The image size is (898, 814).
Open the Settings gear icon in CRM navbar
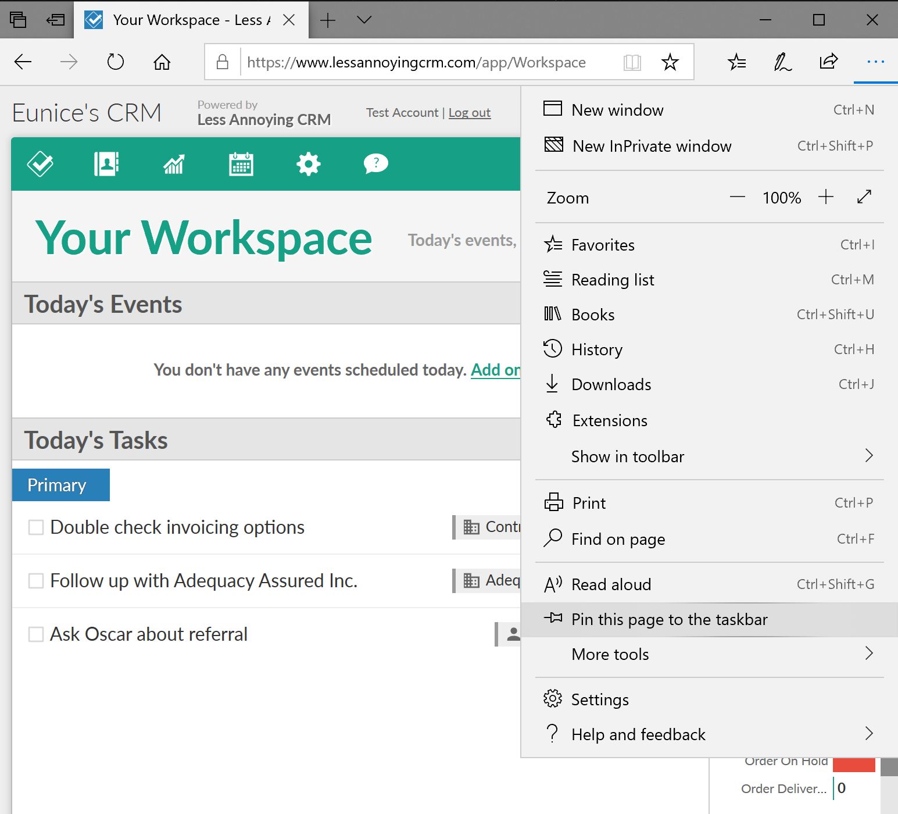coord(309,164)
